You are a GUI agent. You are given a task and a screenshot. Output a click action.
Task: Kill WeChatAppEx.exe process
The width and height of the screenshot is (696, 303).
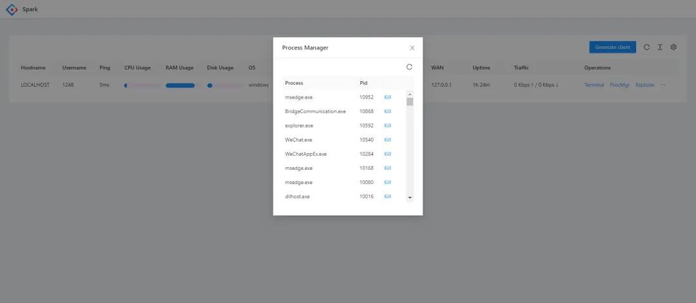click(x=387, y=154)
